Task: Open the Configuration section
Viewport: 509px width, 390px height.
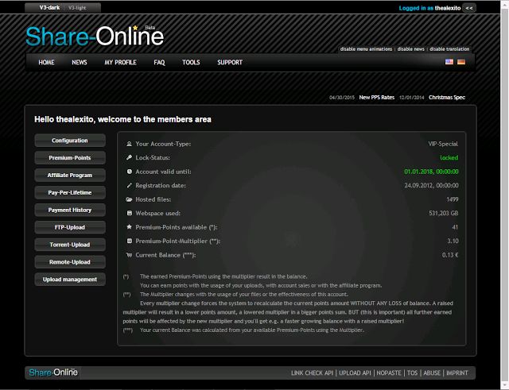Action: click(x=70, y=141)
